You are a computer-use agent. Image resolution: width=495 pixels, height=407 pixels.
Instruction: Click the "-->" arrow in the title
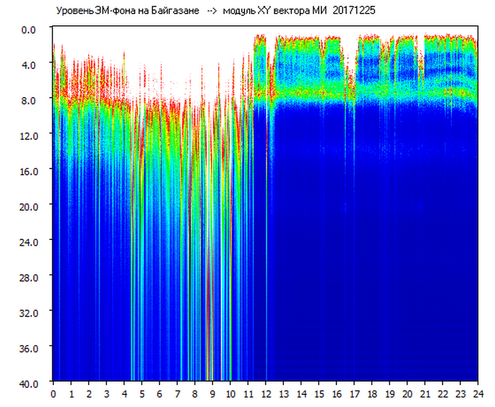point(211,11)
